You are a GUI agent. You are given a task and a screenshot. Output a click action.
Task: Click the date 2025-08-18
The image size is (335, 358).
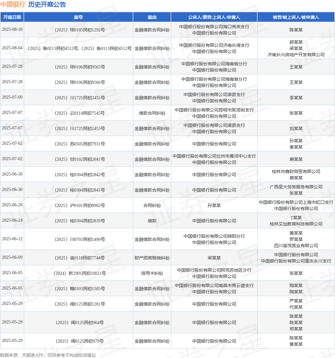tap(12, 30)
